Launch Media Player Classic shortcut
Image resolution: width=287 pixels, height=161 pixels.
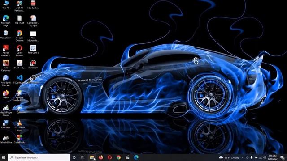(6, 110)
